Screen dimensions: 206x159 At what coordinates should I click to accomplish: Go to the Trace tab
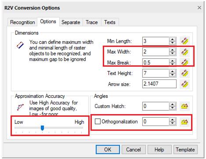click(x=92, y=22)
